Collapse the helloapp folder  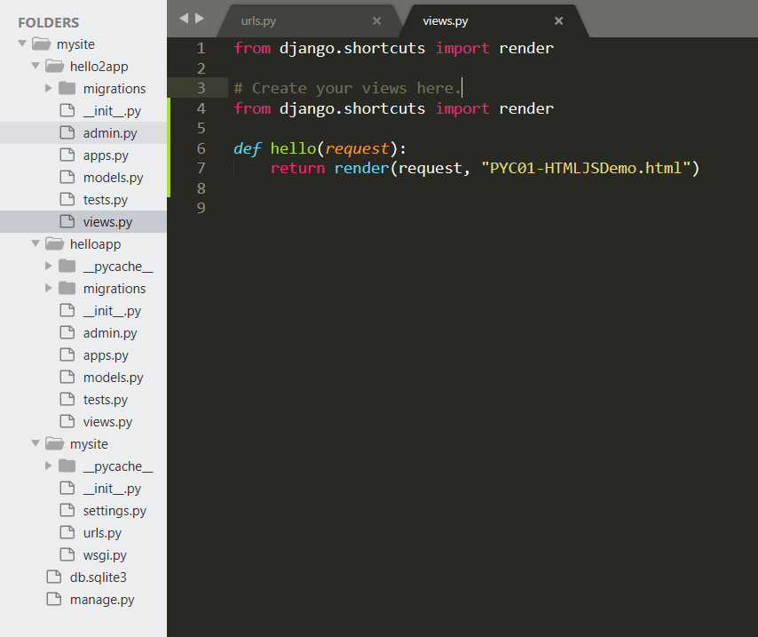[36, 243]
